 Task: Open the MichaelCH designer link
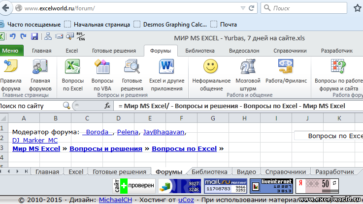click(x=115, y=200)
